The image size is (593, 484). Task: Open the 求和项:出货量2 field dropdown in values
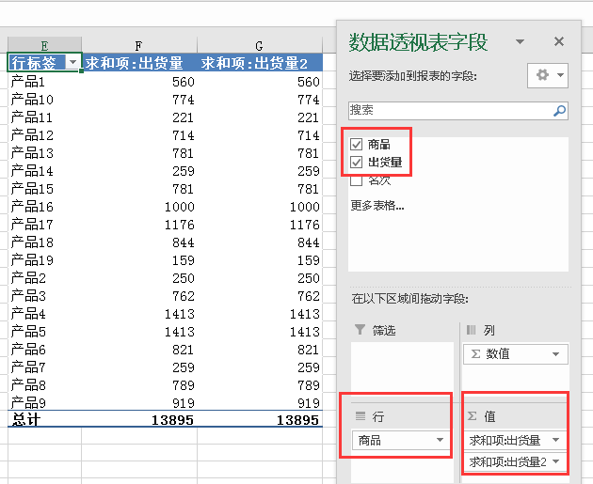tap(557, 461)
